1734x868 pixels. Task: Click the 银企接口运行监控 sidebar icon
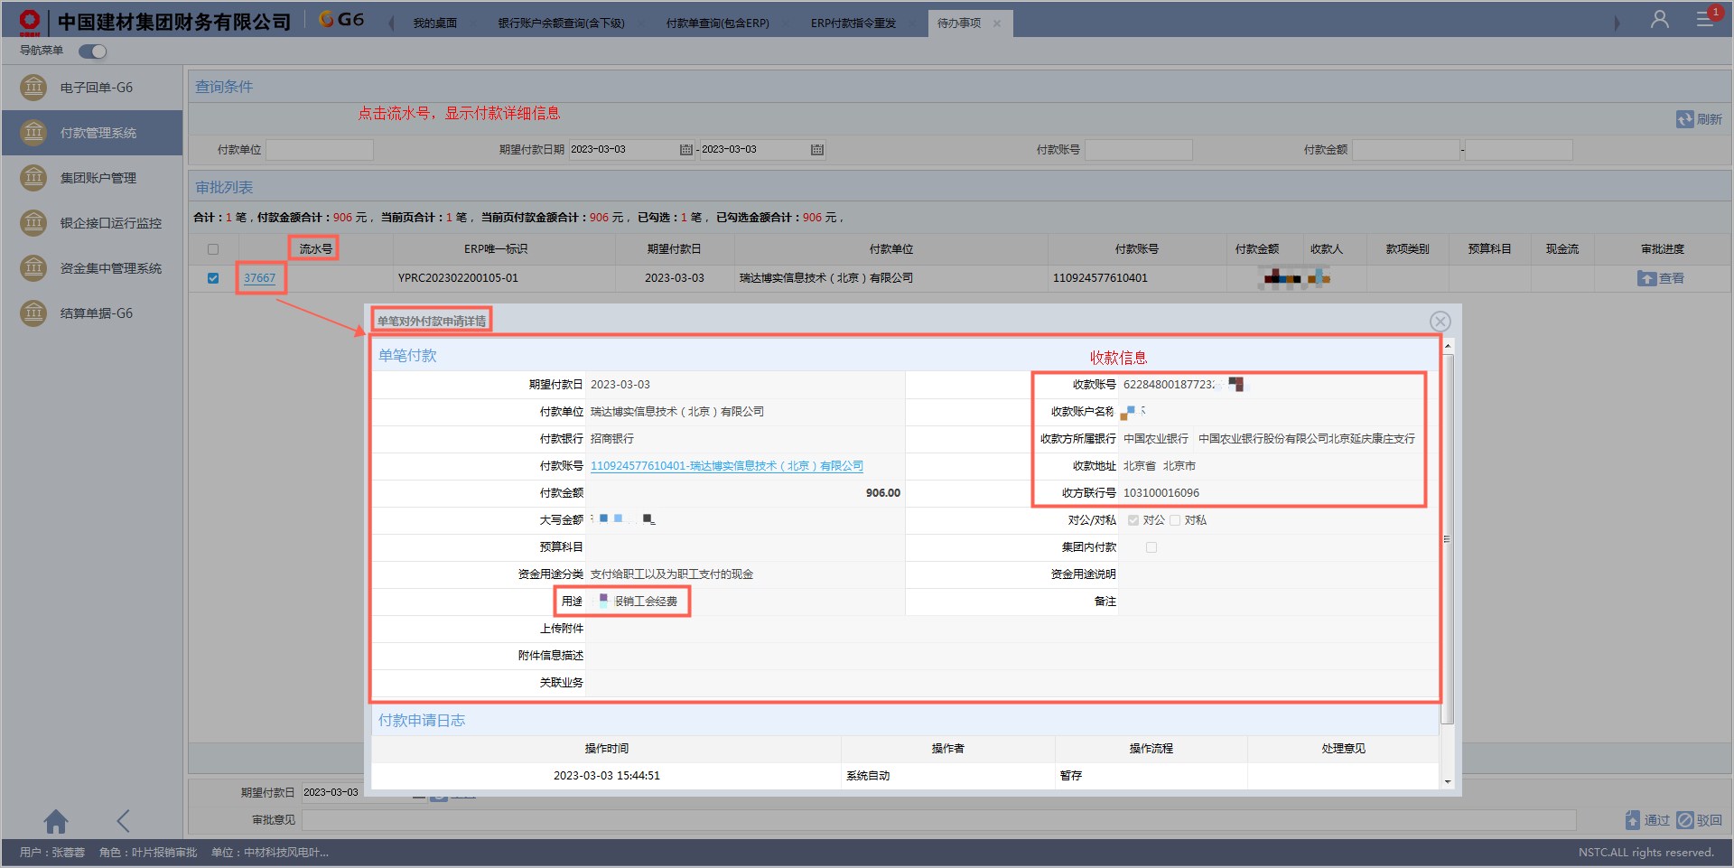click(x=33, y=222)
